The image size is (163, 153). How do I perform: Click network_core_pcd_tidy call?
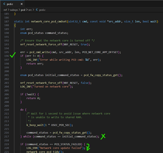(x=45, y=152)
